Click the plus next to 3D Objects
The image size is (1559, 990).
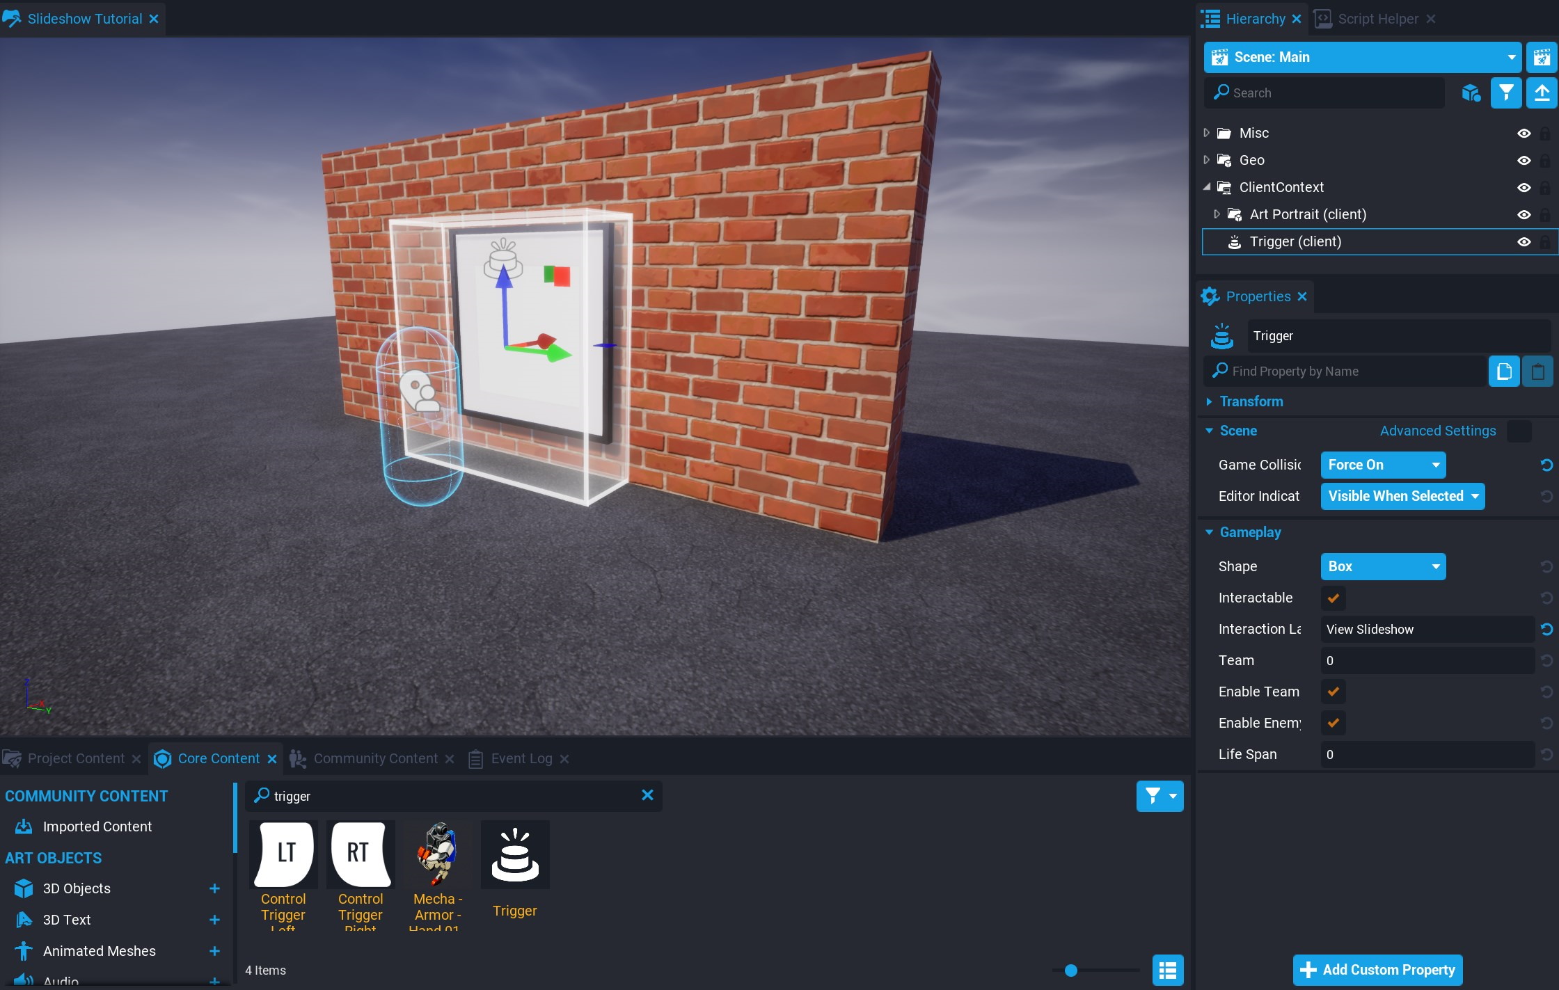point(214,888)
